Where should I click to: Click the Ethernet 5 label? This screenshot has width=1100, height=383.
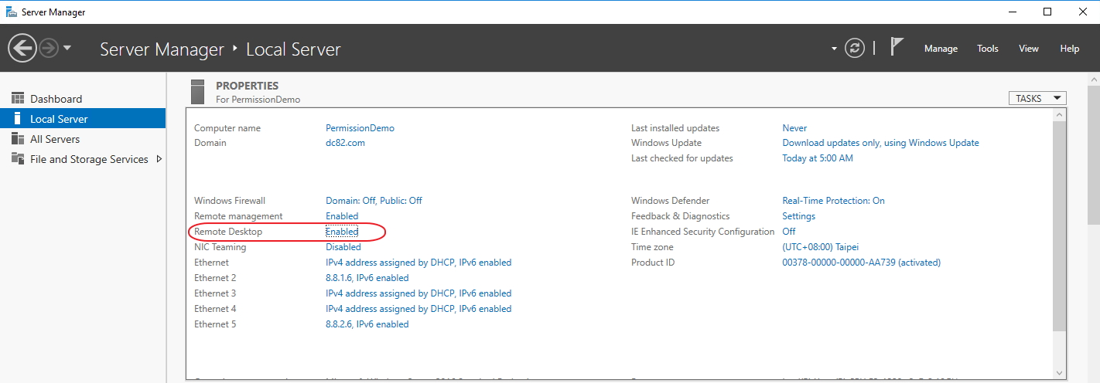click(215, 324)
